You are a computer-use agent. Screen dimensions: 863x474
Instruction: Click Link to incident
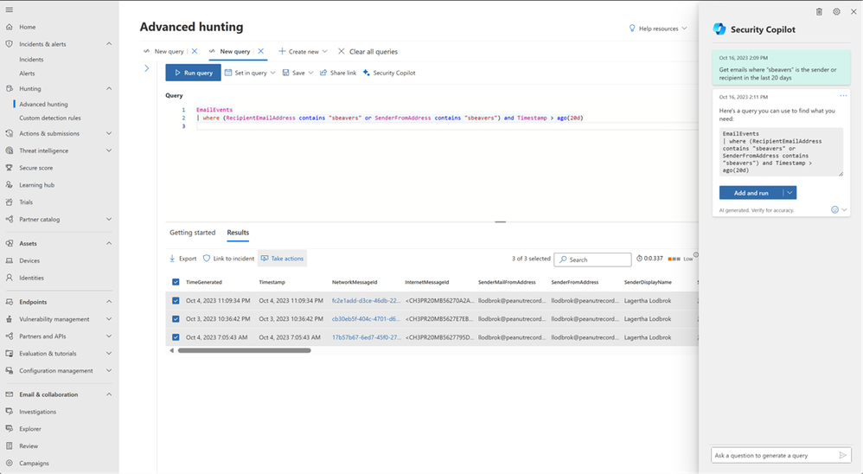coord(228,259)
